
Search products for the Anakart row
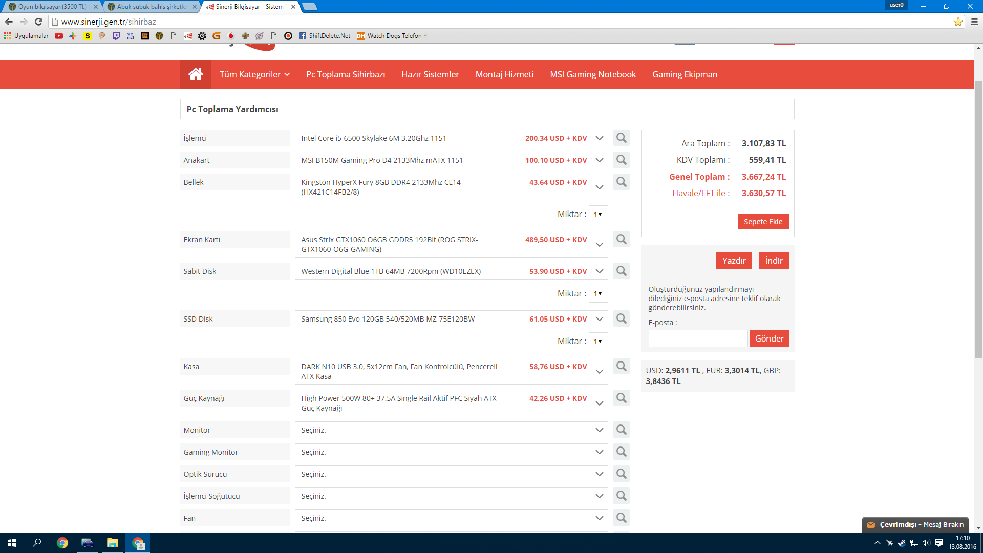pyautogui.click(x=622, y=160)
